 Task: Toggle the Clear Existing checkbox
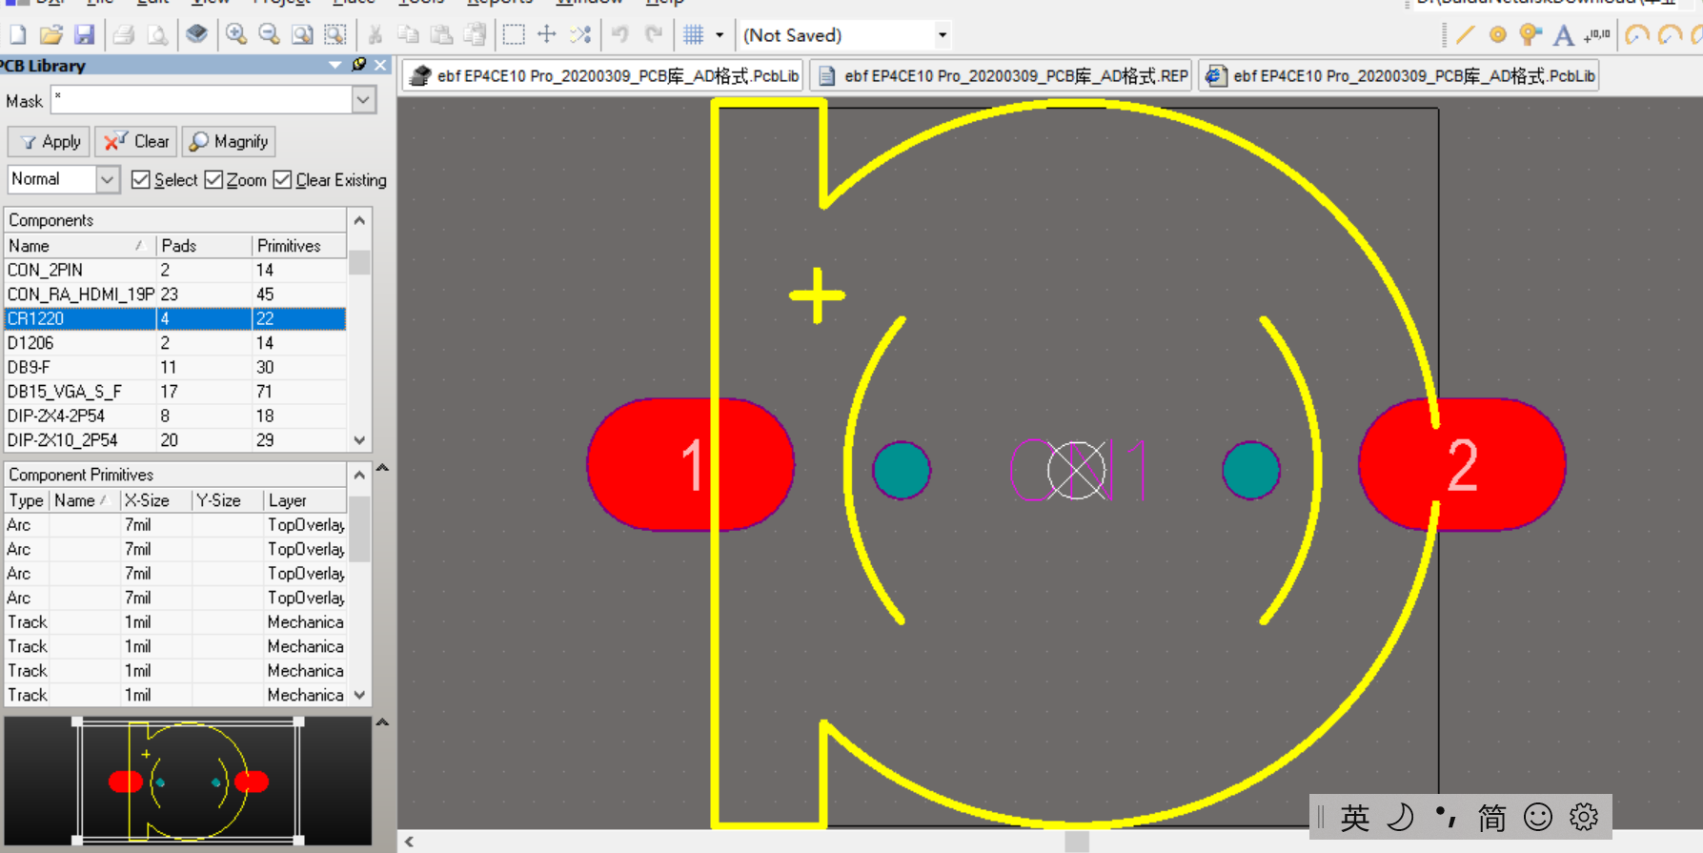click(x=282, y=179)
